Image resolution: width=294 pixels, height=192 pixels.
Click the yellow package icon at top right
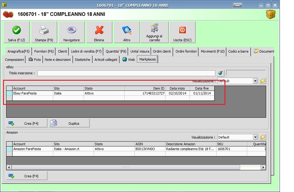[x=270, y=14]
